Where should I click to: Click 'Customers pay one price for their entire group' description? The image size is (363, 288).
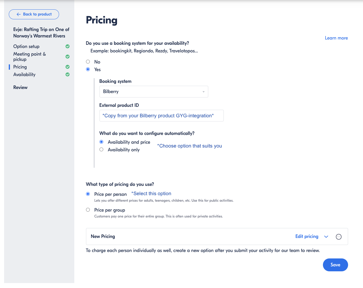click(x=159, y=216)
